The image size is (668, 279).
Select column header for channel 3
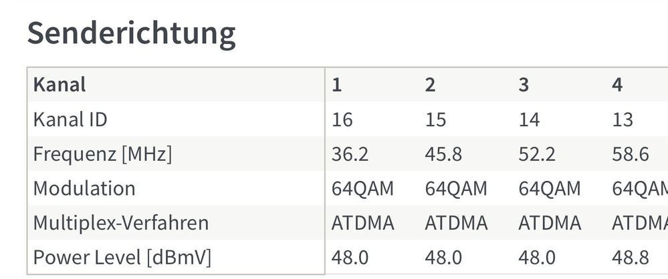pyautogui.click(x=524, y=85)
